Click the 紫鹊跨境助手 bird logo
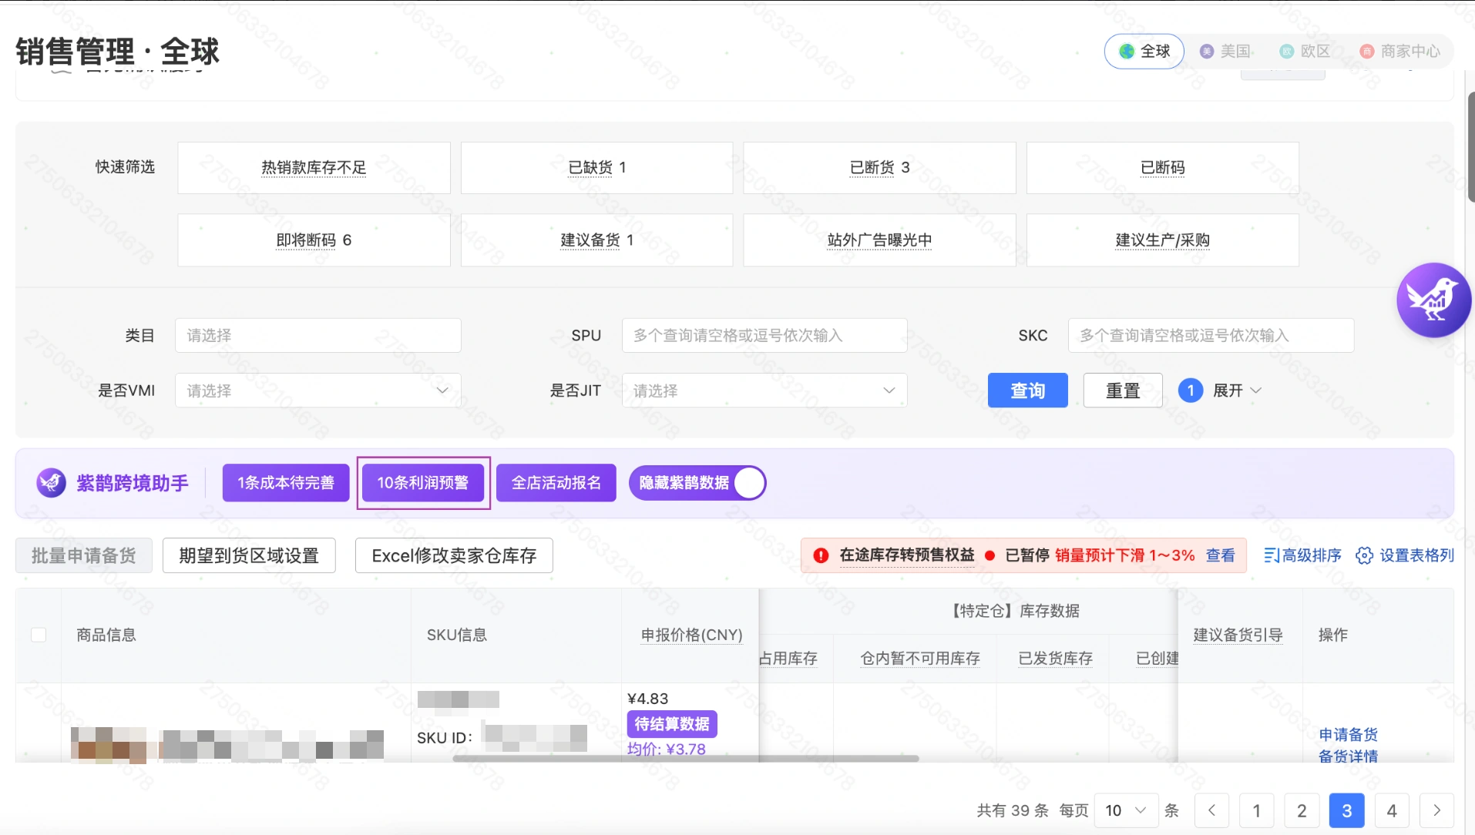The height and width of the screenshot is (835, 1475). click(51, 483)
